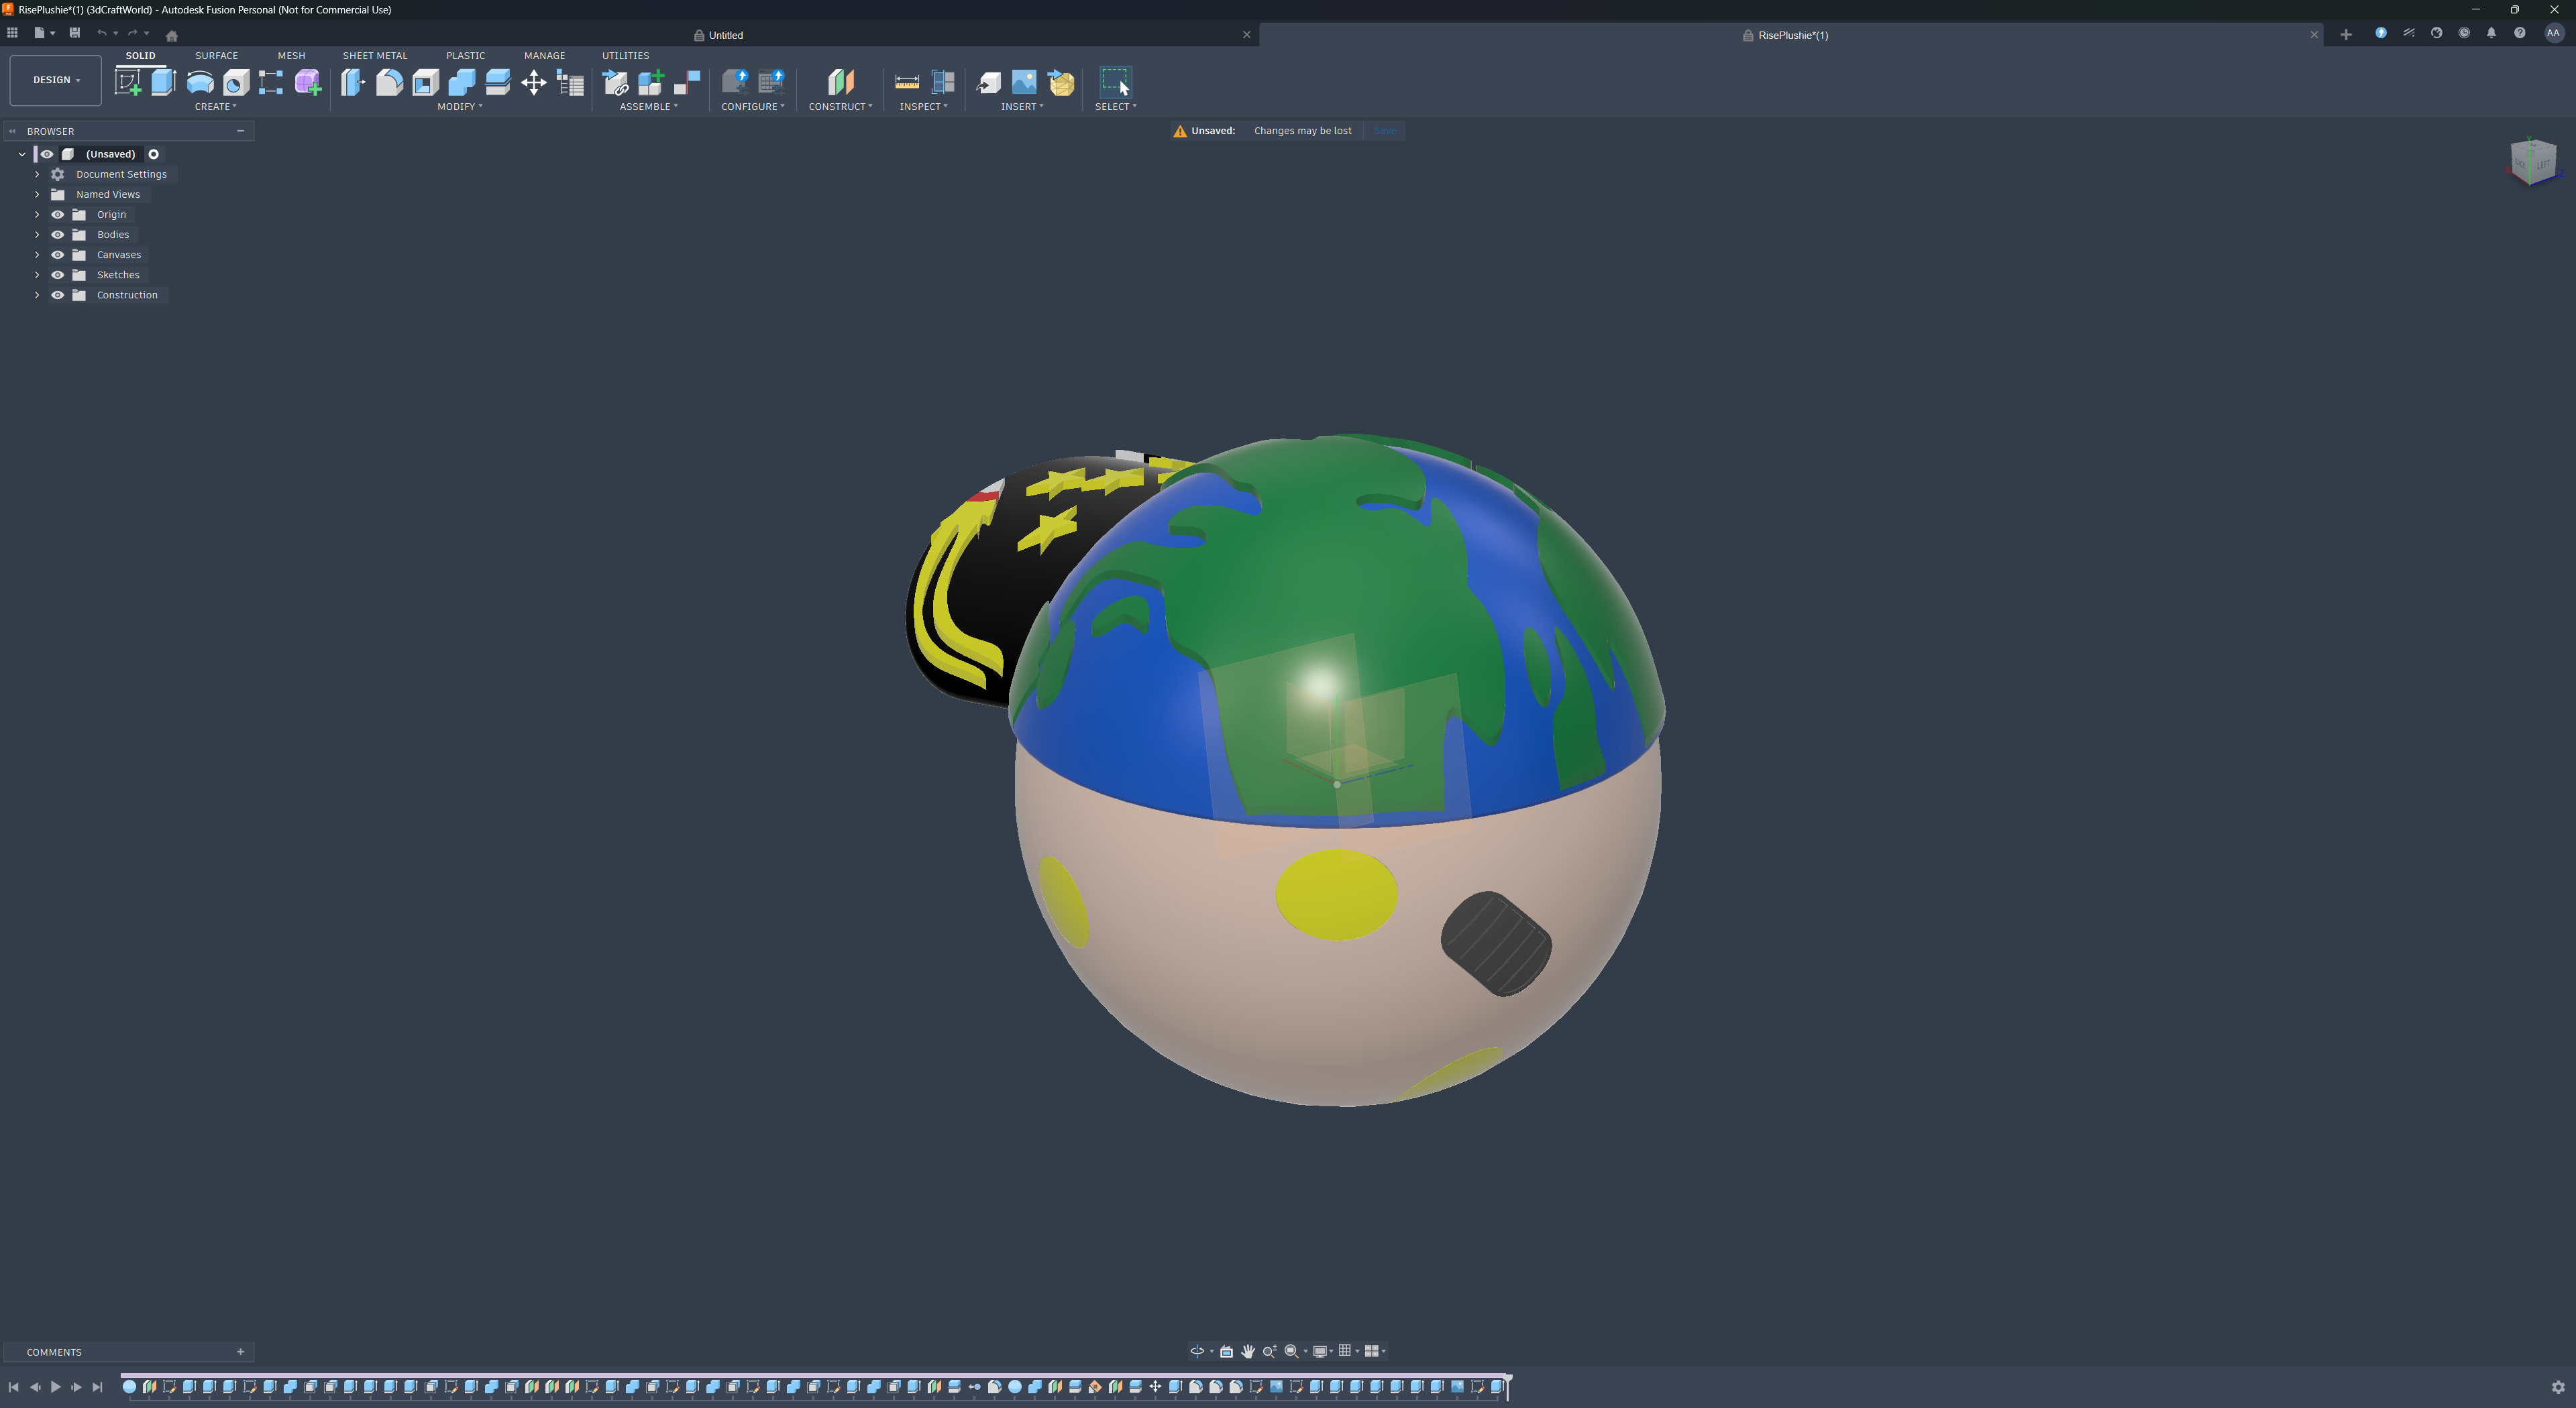Screen dimensions: 2576x1408
Task: Click the Save disk icon
Action: coord(74,33)
